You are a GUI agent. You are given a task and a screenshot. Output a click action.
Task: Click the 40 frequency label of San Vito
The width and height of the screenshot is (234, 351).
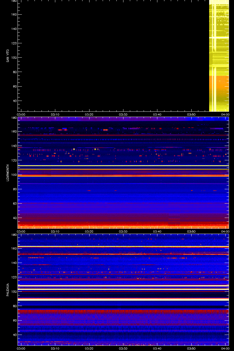pyautogui.click(x=15, y=101)
